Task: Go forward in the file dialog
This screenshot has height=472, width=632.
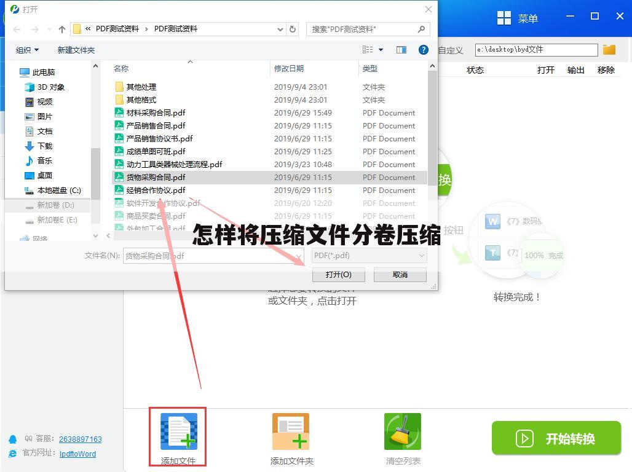Action: pos(35,29)
